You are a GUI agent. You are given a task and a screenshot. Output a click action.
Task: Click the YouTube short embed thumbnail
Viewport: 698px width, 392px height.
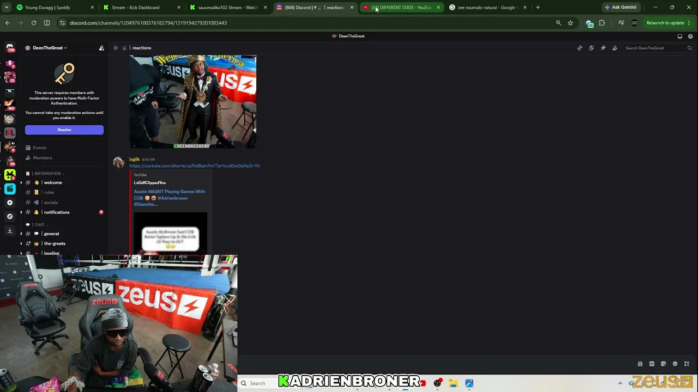(170, 233)
